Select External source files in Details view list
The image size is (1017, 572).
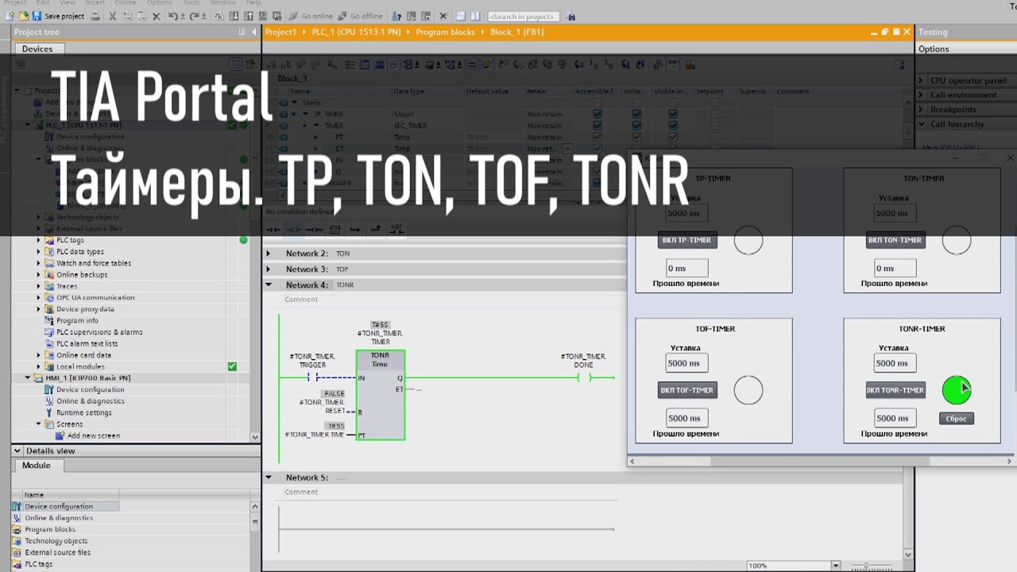click(57, 552)
